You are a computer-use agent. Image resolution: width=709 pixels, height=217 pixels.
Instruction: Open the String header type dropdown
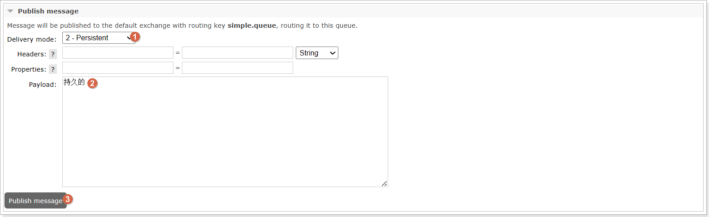[317, 53]
